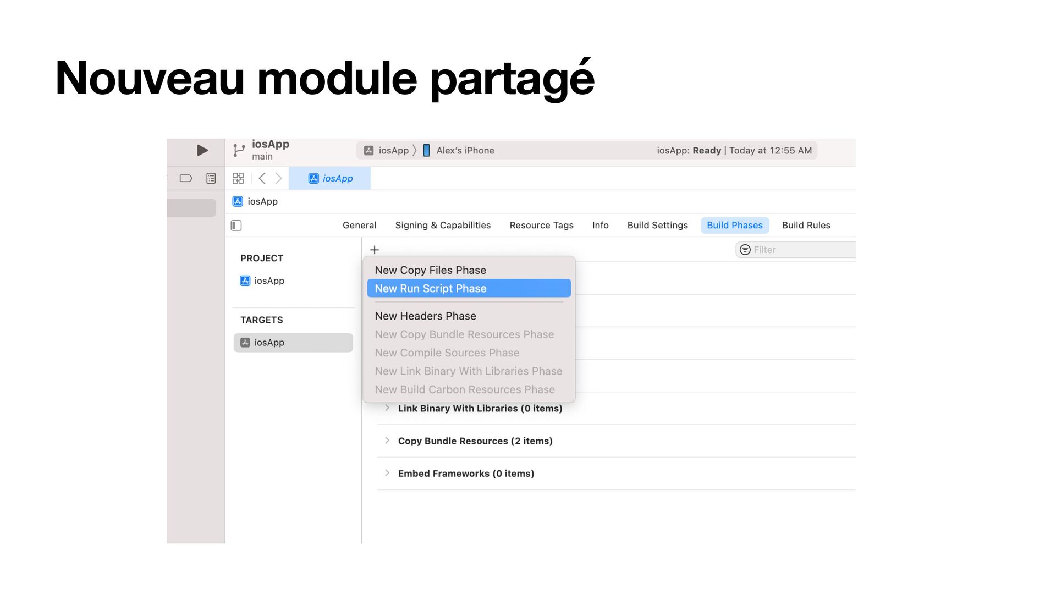This screenshot has width=1056, height=594.
Task: Expand Copy Bundle Resources section
Action: click(387, 441)
